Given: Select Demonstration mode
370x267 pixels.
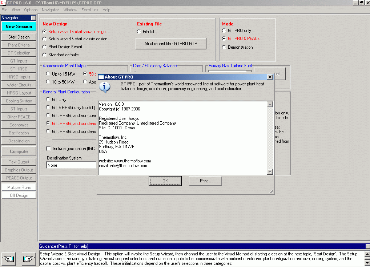Looking at the screenshot, I should point(224,47).
